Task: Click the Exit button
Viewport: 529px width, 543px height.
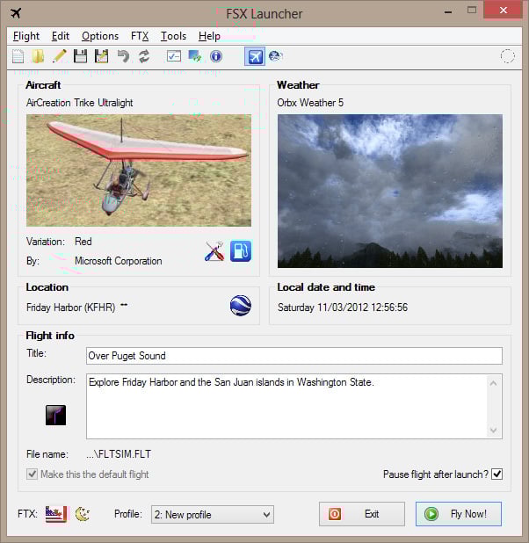Action: [x=362, y=514]
